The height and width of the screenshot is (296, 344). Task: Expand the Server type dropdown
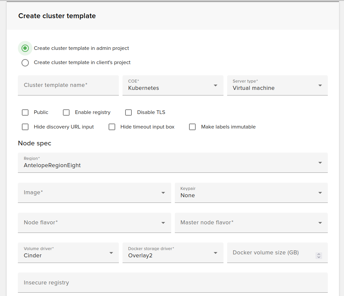[320, 85]
